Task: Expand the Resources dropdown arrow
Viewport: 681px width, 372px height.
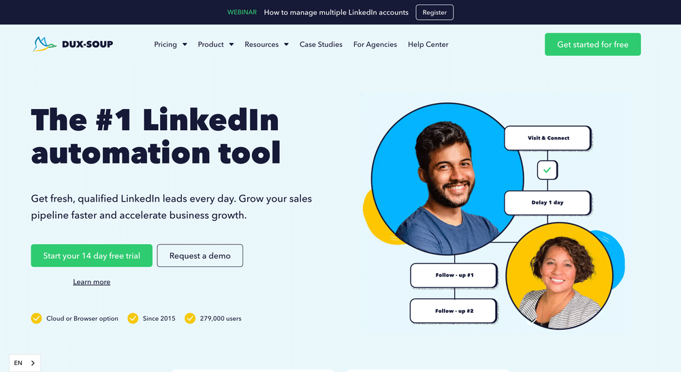Action: [x=286, y=44]
